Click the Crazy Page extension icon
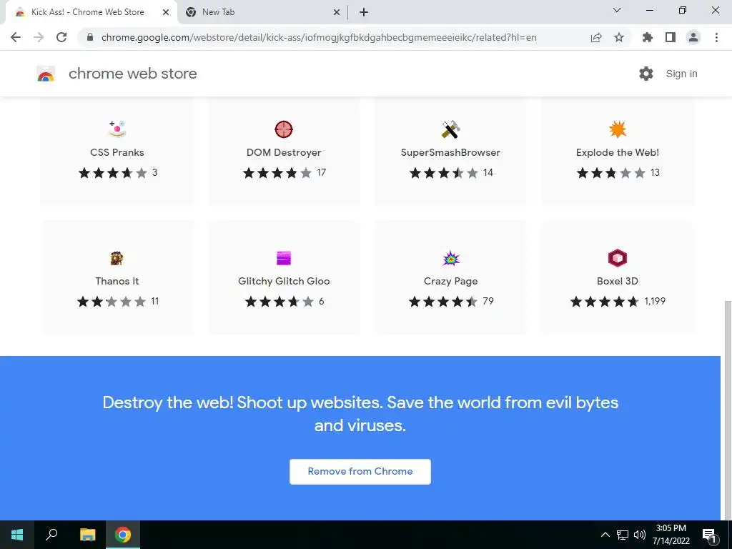This screenshot has width=732, height=549. [x=450, y=258]
